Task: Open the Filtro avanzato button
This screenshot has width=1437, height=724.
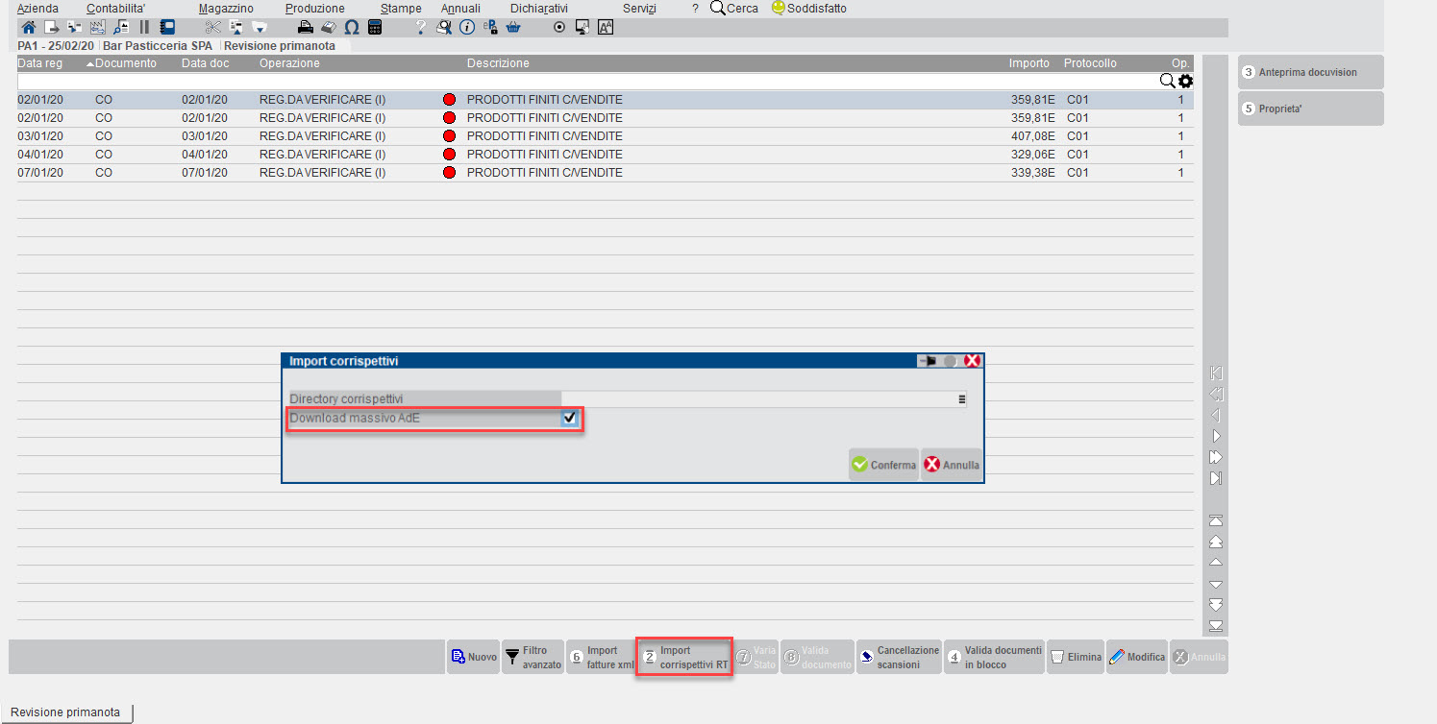Action: coord(533,657)
